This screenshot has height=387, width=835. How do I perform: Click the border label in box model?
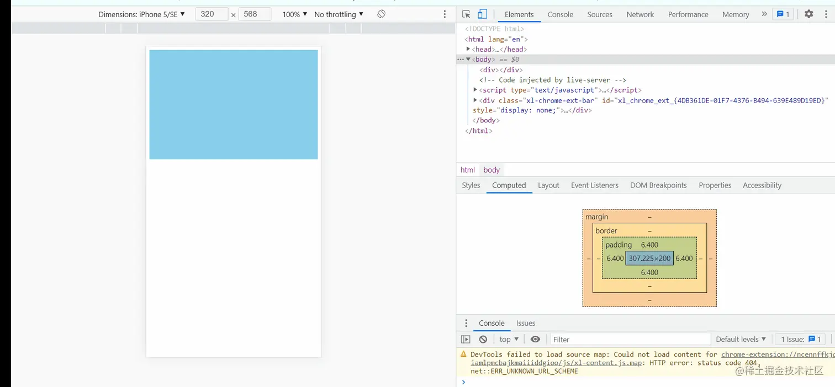pos(606,230)
